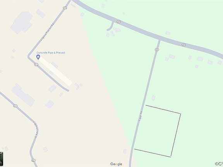Viewport: 223px width, 167px height.
Task: Click the route shield at the top of Egypt Rd
Action: tap(157, 49)
